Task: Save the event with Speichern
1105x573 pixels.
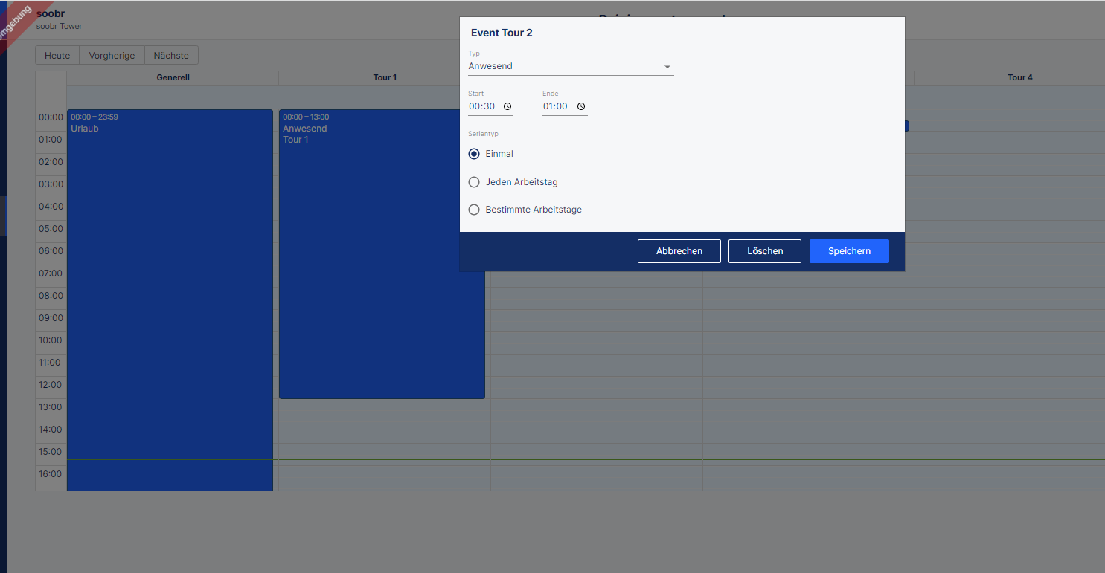Action: click(849, 251)
